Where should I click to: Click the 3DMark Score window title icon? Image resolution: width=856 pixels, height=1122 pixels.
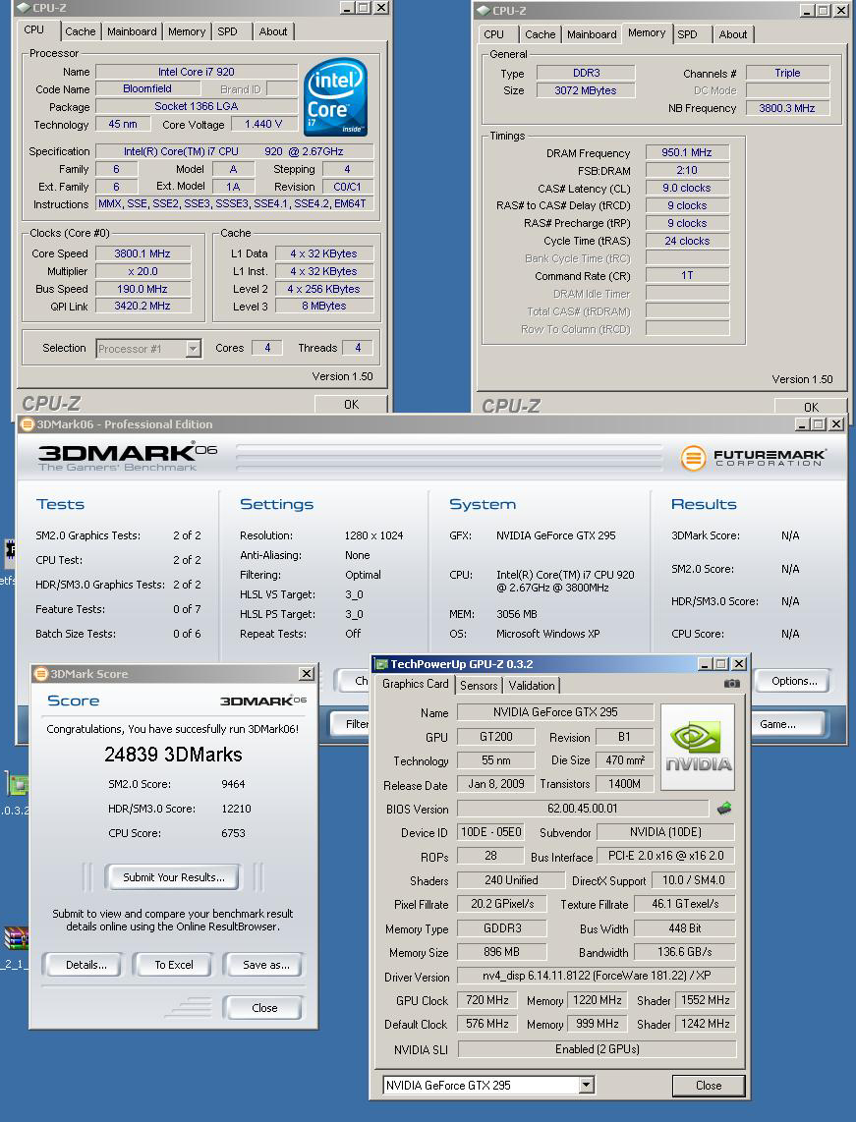(40, 674)
